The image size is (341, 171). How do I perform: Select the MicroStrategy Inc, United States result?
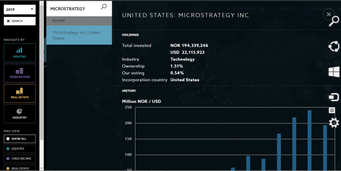pyautogui.click(x=79, y=35)
